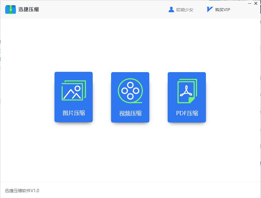Viewport: 261px width, 198px height.
Task: Click the 视频压缩 text label on its card
Action: tap(130, 113)
